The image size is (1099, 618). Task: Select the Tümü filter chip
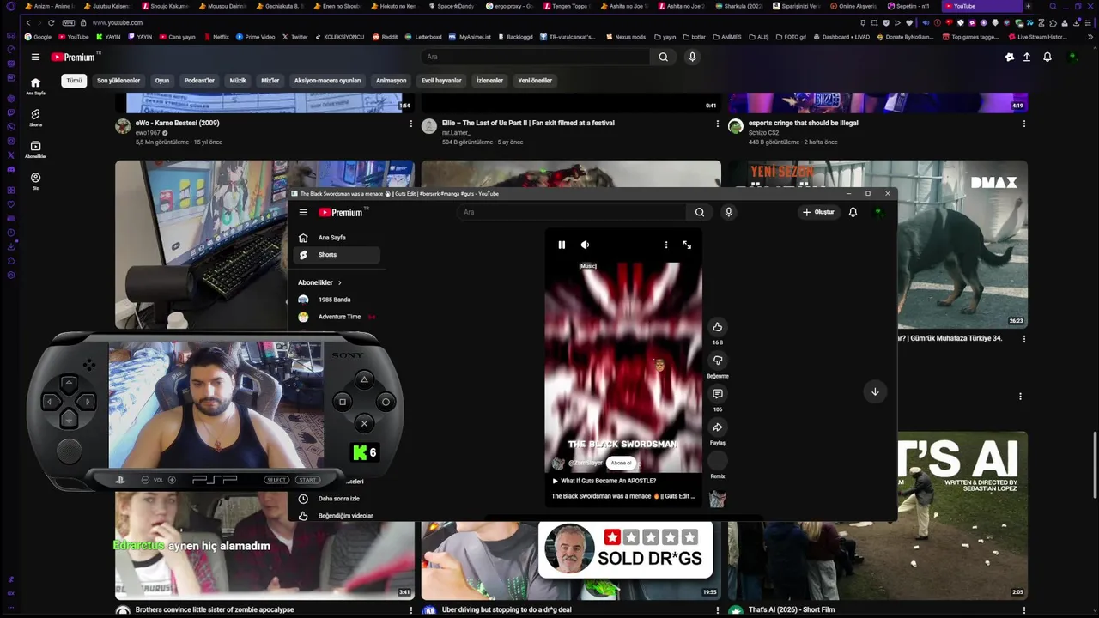pos(75,81)
